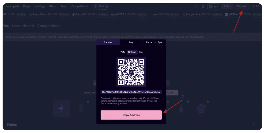Click the $0 balance indicator
Viewport: 264px width, 133px height.
pyautogui.click(x=256, y=6)
